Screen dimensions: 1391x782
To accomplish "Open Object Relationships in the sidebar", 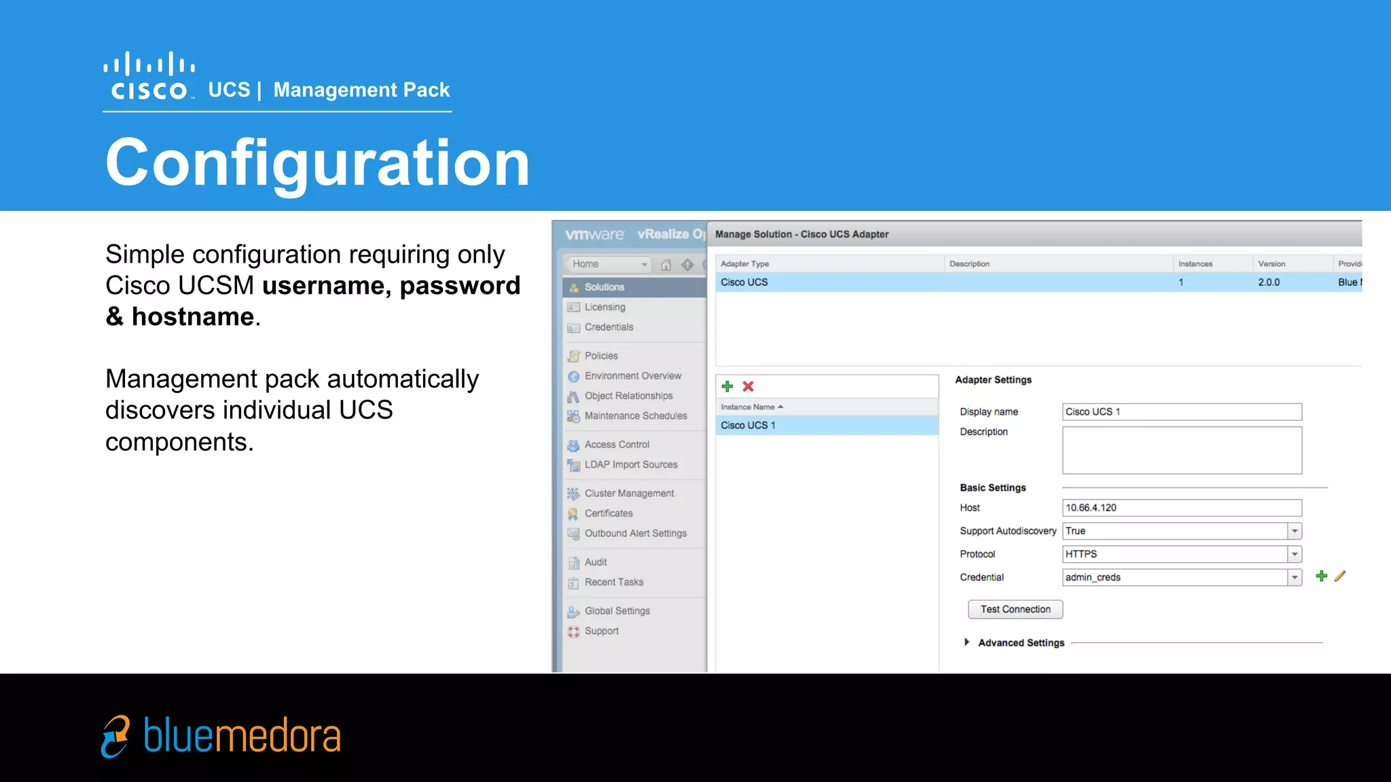I will pos(628,396).
